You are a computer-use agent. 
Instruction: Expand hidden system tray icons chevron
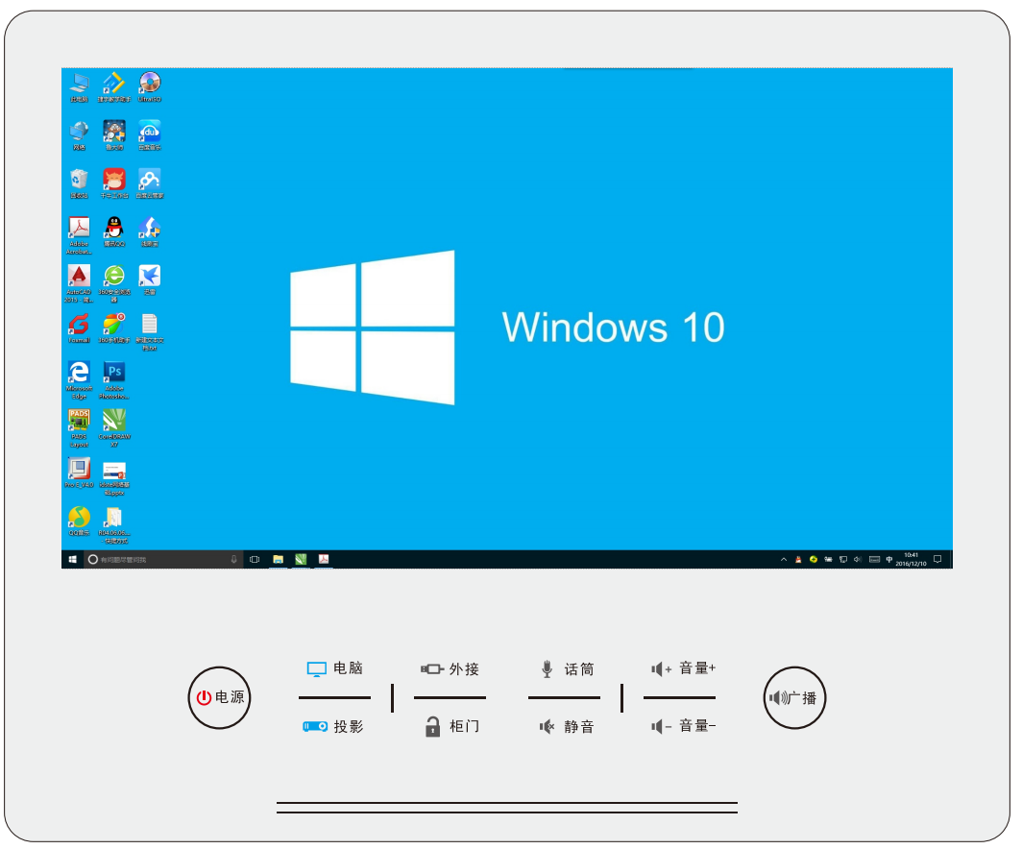click(783, 559)
